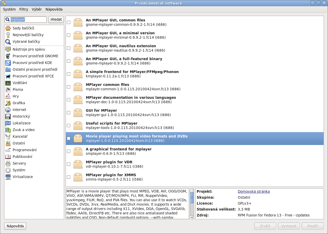Image resolution: width=328 pixels, height=234 pixels.
Task: Click the Vybrané balíčky magnifier icon
Action: pyautogui.click(x=8, y=42)
